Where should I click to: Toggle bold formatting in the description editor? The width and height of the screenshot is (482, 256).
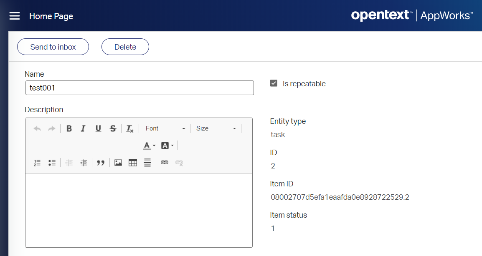69,128
